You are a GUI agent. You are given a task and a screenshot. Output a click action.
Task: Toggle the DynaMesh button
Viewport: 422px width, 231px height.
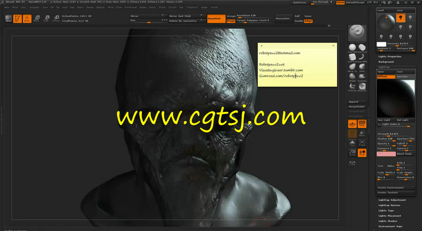216,18
